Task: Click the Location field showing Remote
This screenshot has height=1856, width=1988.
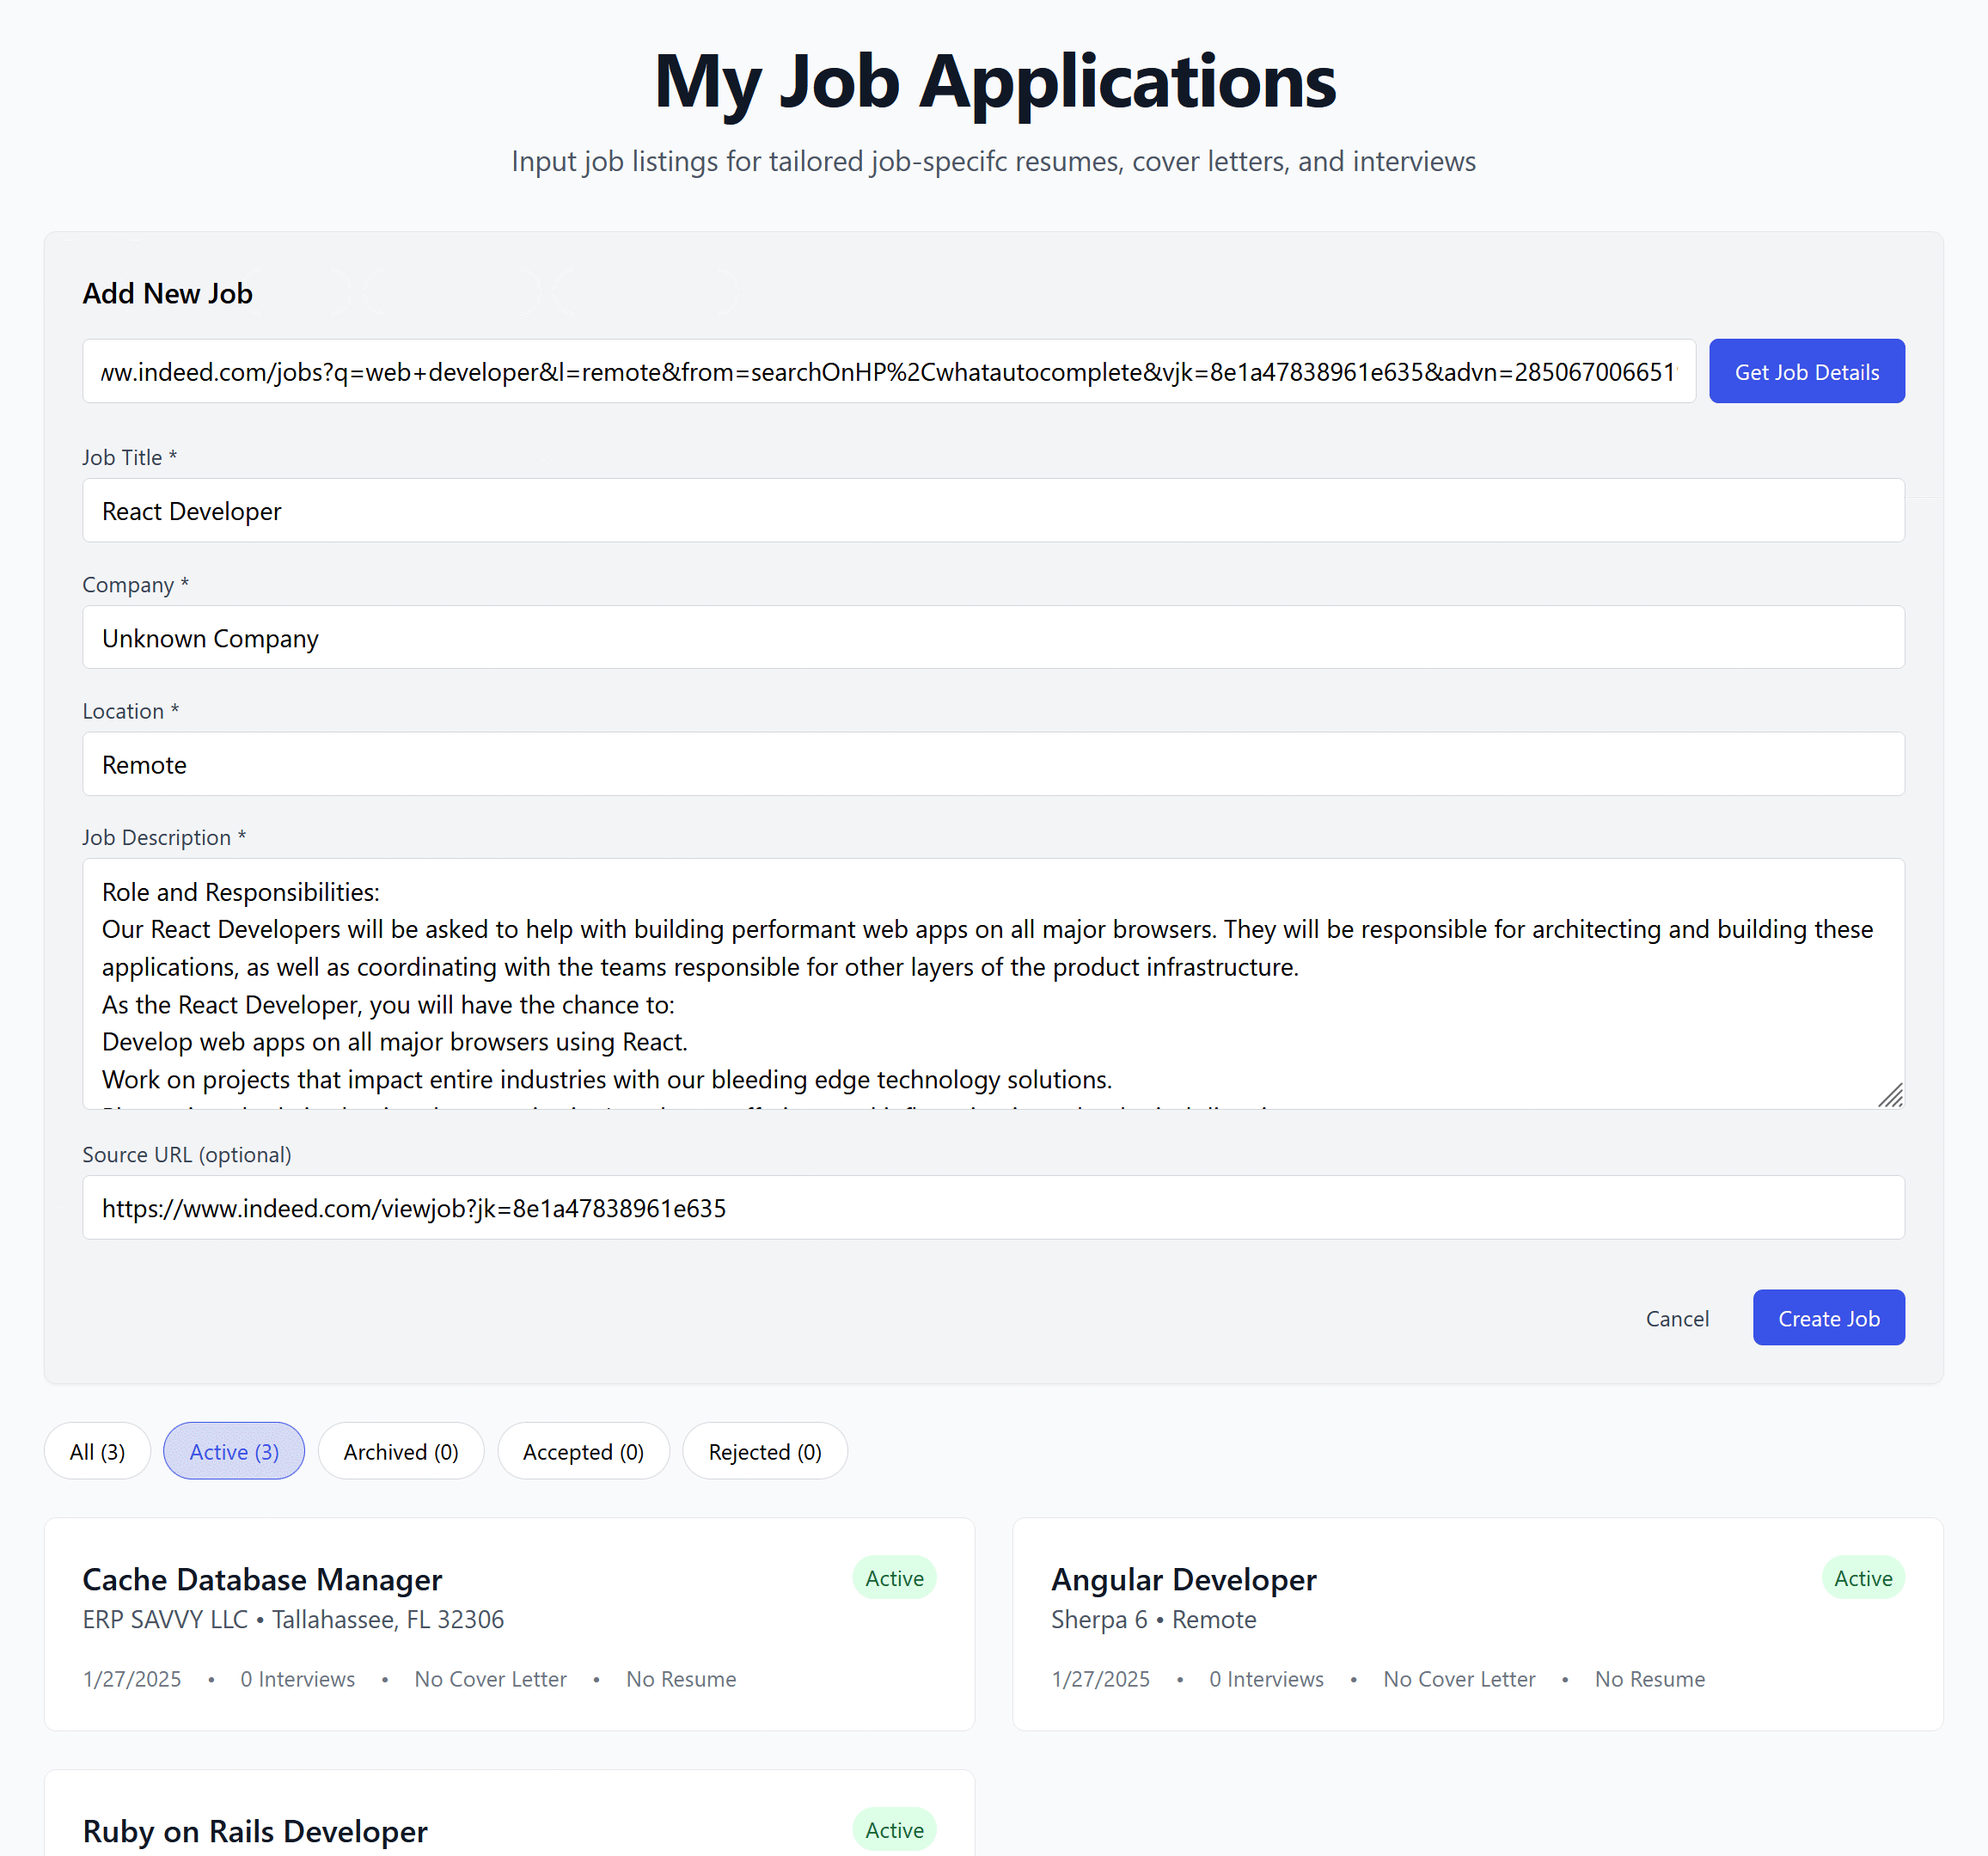Action: pos(992,765)
